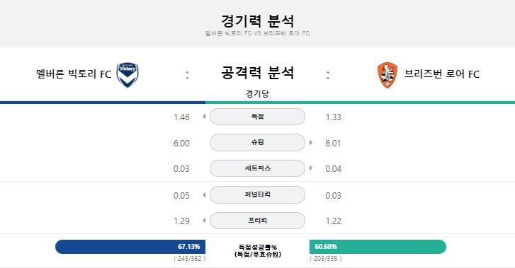
Task: Click left arrow beside 프리킥 pill
Action: pos(204,221)
